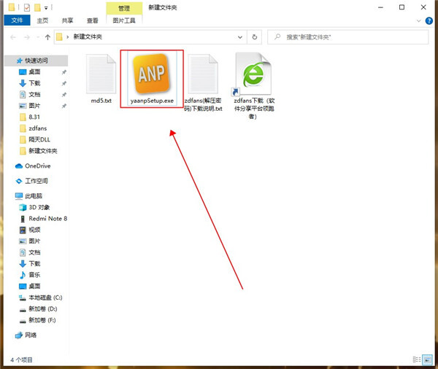Switch to large icons view in status bar
The height and width of the screenshot is (369, 438).
click(427, 360)
